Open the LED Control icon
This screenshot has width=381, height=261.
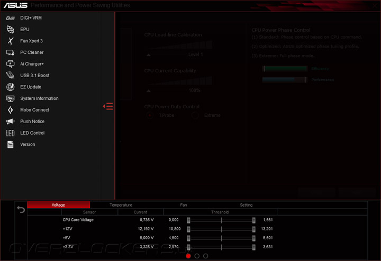coord(10,133)
